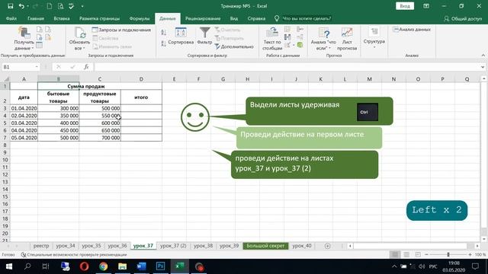
Task: Click in the formula bar input
Action: pyautogui.click(x=287, y=67)
